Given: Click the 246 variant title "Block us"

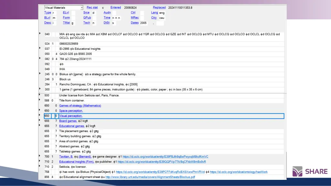Looking at the screenshot, I should tap(65, 79).
